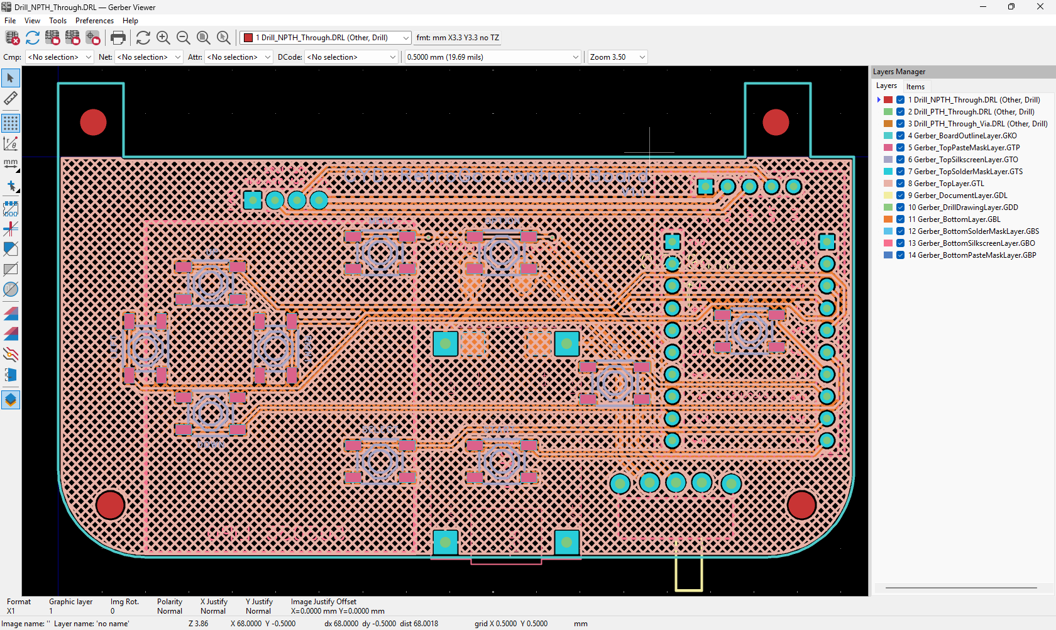
Task: Open the grid size 0.5000 mm dropdown
Action: click(493, 57)
